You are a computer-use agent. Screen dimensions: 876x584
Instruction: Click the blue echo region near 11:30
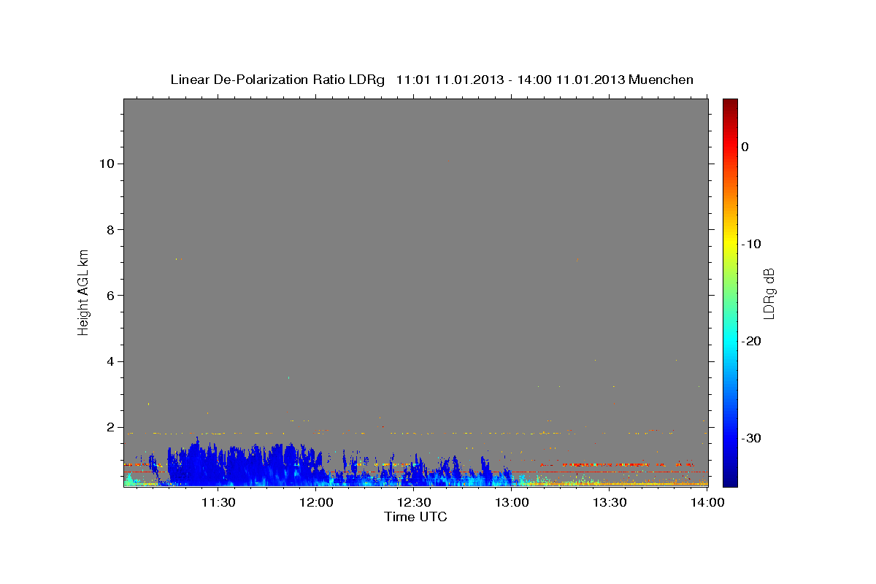(x=219, y=467)
